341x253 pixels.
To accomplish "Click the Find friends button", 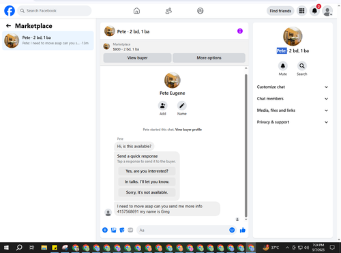I will tap(280, 11).
